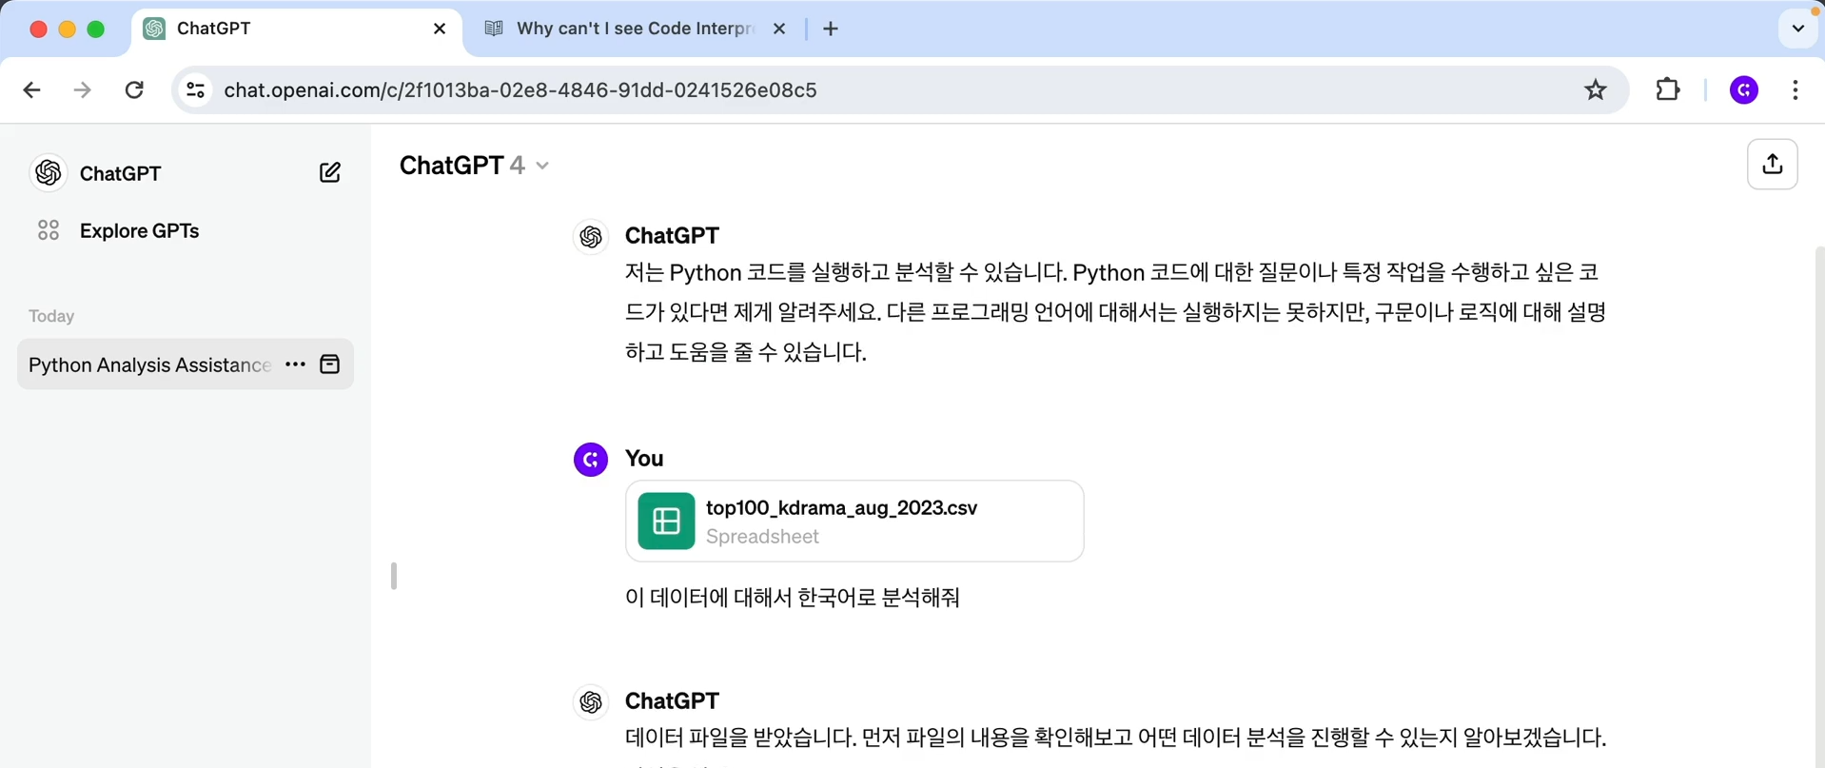Open the browser extensions puzzle icon
Viewport: 1825px width, 768px height.
point(1667,89)
